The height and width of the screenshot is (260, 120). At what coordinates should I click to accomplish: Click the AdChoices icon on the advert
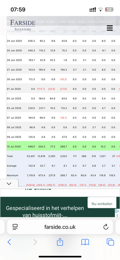tap(117, 213)
